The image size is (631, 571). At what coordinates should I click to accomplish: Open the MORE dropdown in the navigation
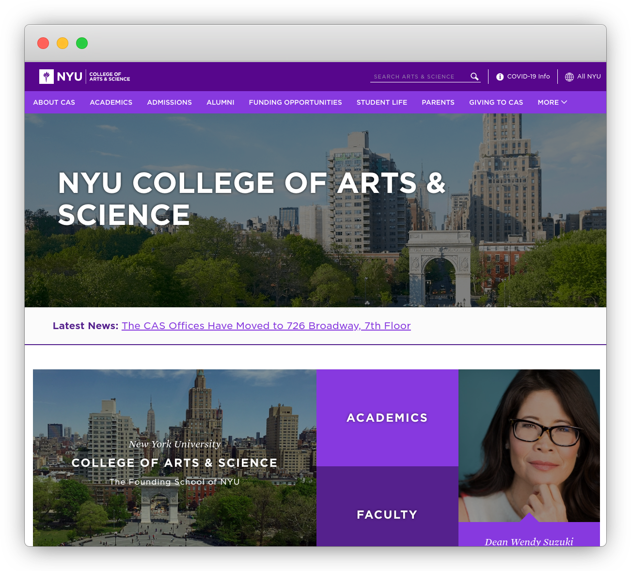[x=552, y=102]
